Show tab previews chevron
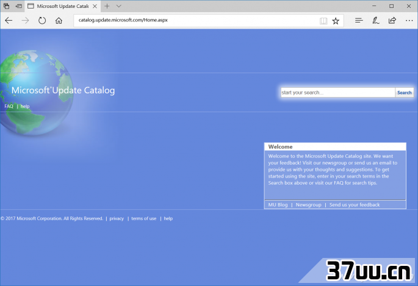The image size is (418, 286). click(x=119, y=6)
